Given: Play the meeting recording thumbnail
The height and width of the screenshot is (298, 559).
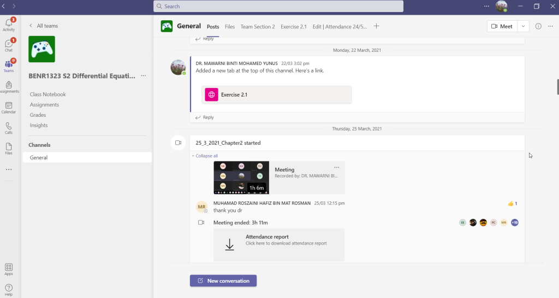Looking at the screenshot, I should pos(241,177).
